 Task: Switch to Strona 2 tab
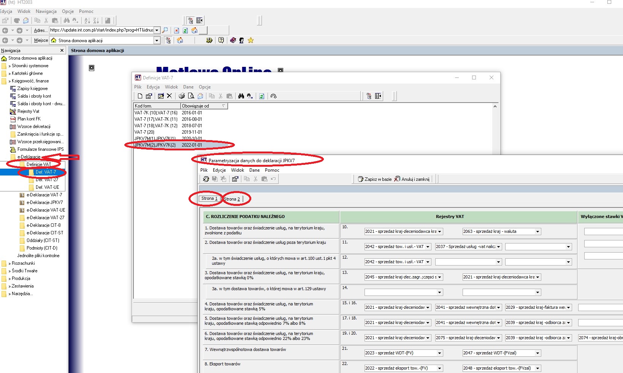click(232, 199)
